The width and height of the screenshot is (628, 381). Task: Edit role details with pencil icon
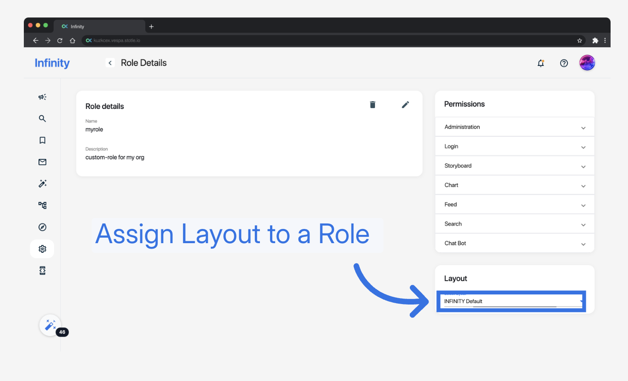405,105
